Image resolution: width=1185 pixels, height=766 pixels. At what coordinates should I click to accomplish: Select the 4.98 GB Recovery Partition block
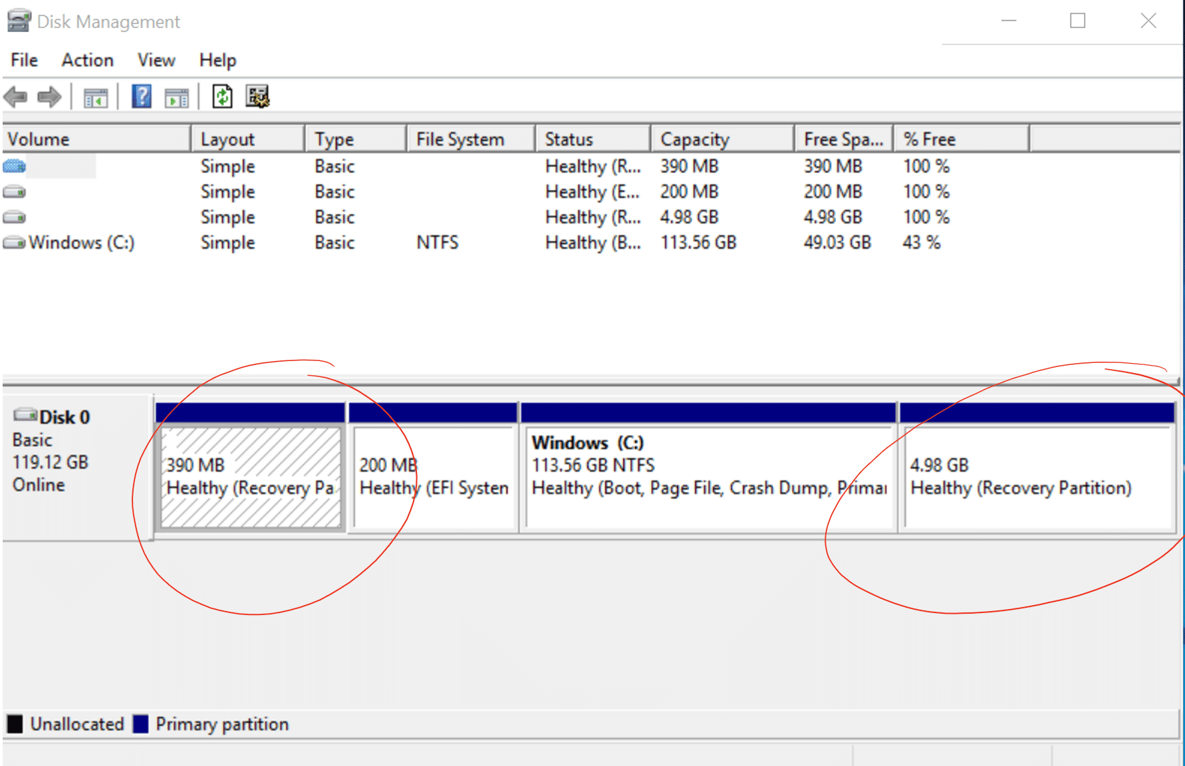pos(1037,467)
